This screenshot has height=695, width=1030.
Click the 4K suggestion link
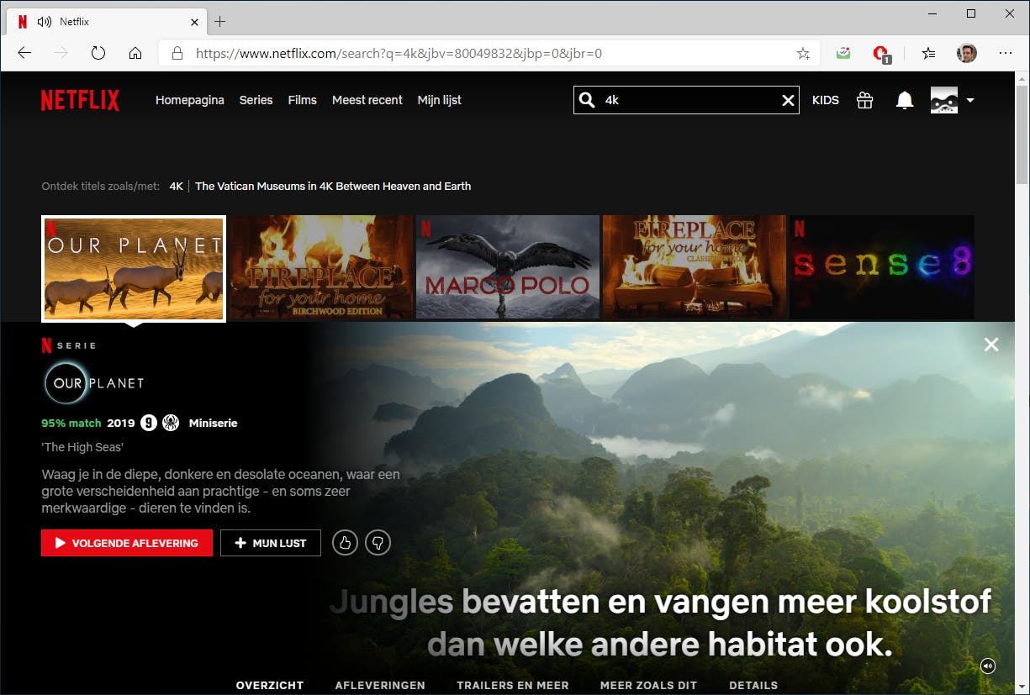point(176,187)
